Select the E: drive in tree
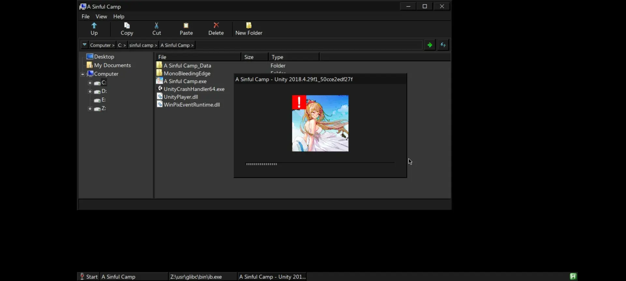 click(103, 100)
